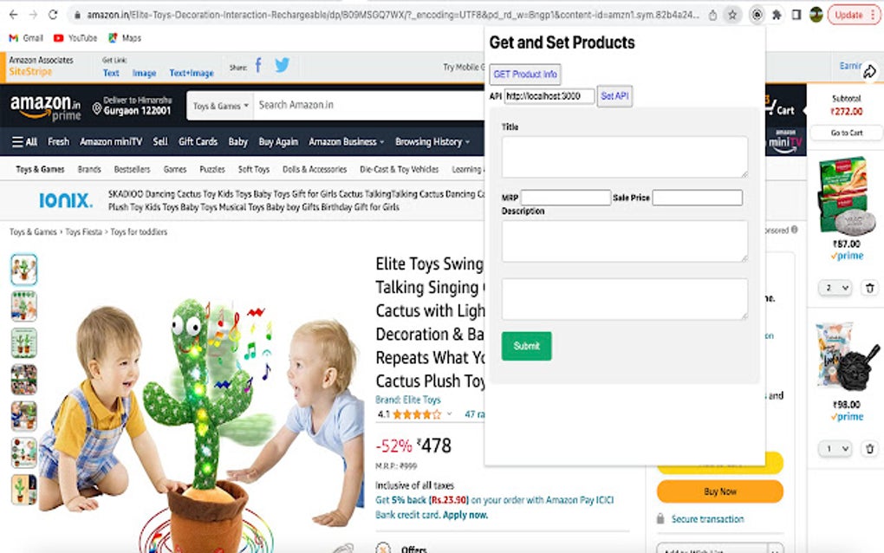Expand the Toys & Games search category dropdown

pos(220,106)
